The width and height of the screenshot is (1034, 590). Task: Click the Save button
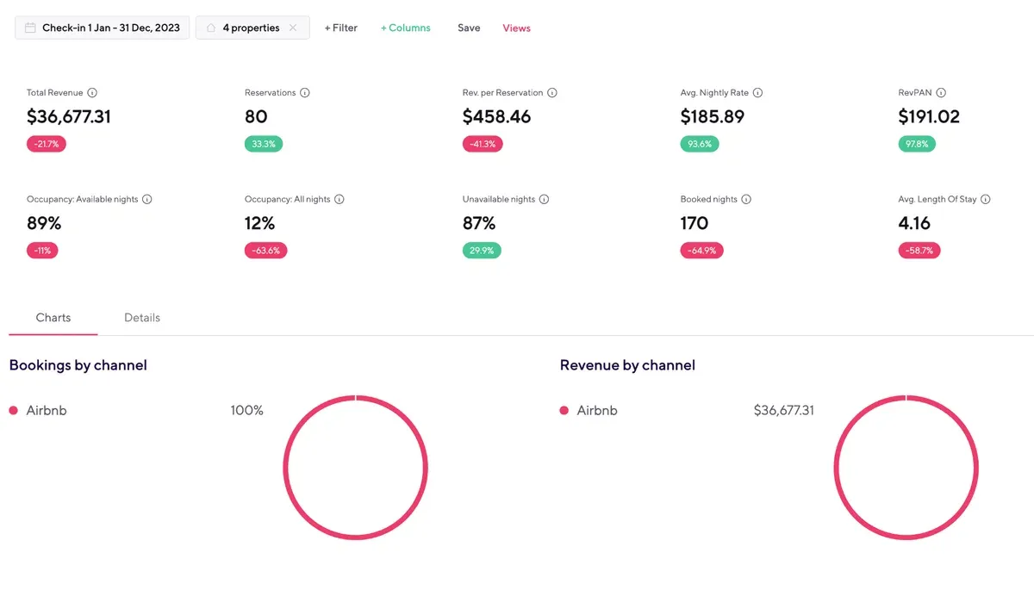pyautogui.click(x=469, y=28)
